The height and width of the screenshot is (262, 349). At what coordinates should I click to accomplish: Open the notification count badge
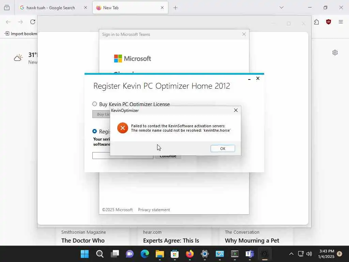coord(339,254)
